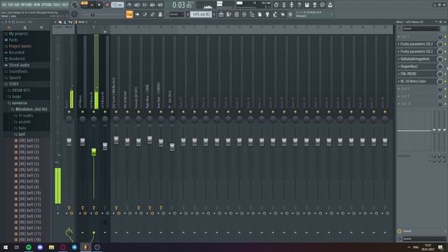Open the mixer input selector dropdown

[421, 29]
